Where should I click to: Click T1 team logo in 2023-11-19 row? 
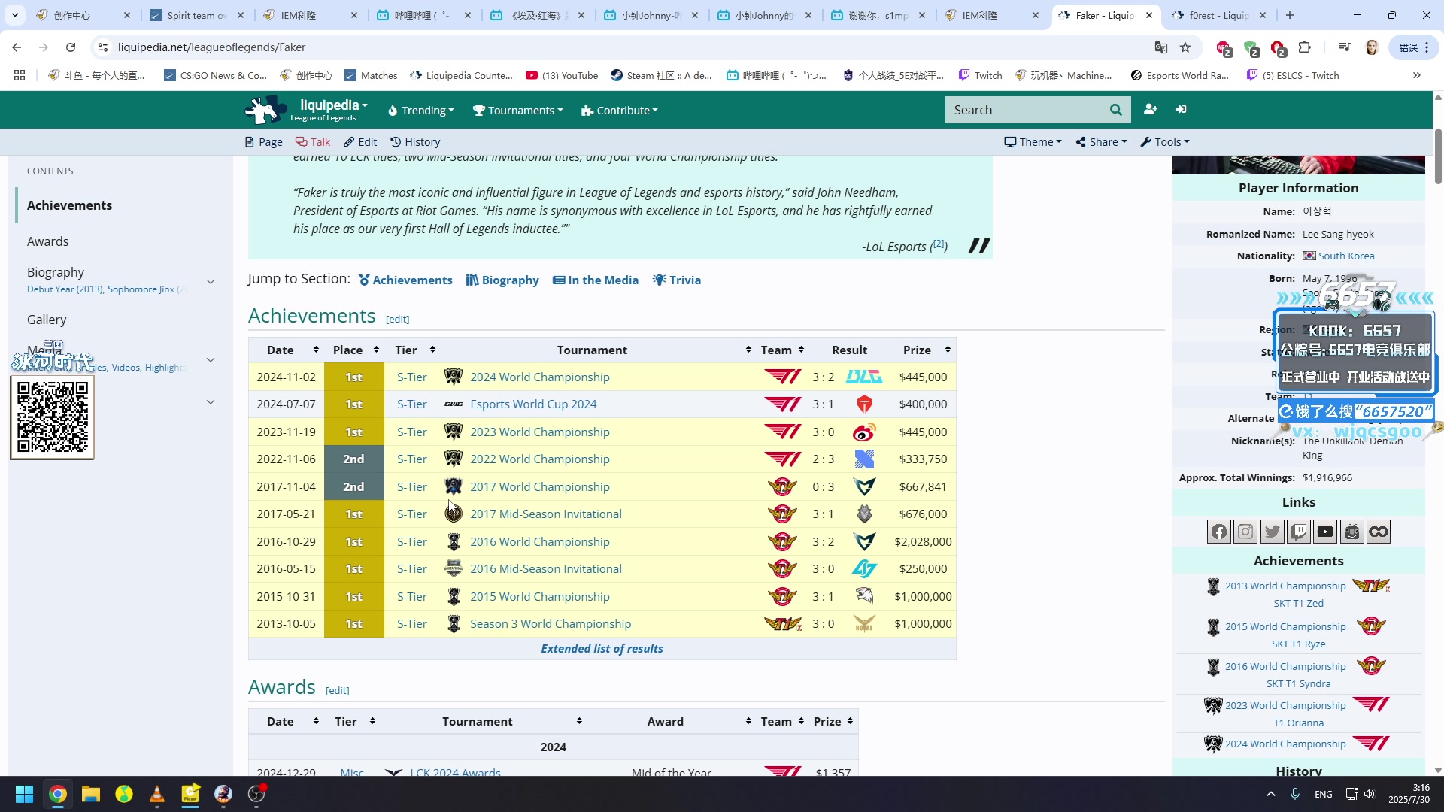[x=782, y=432]
